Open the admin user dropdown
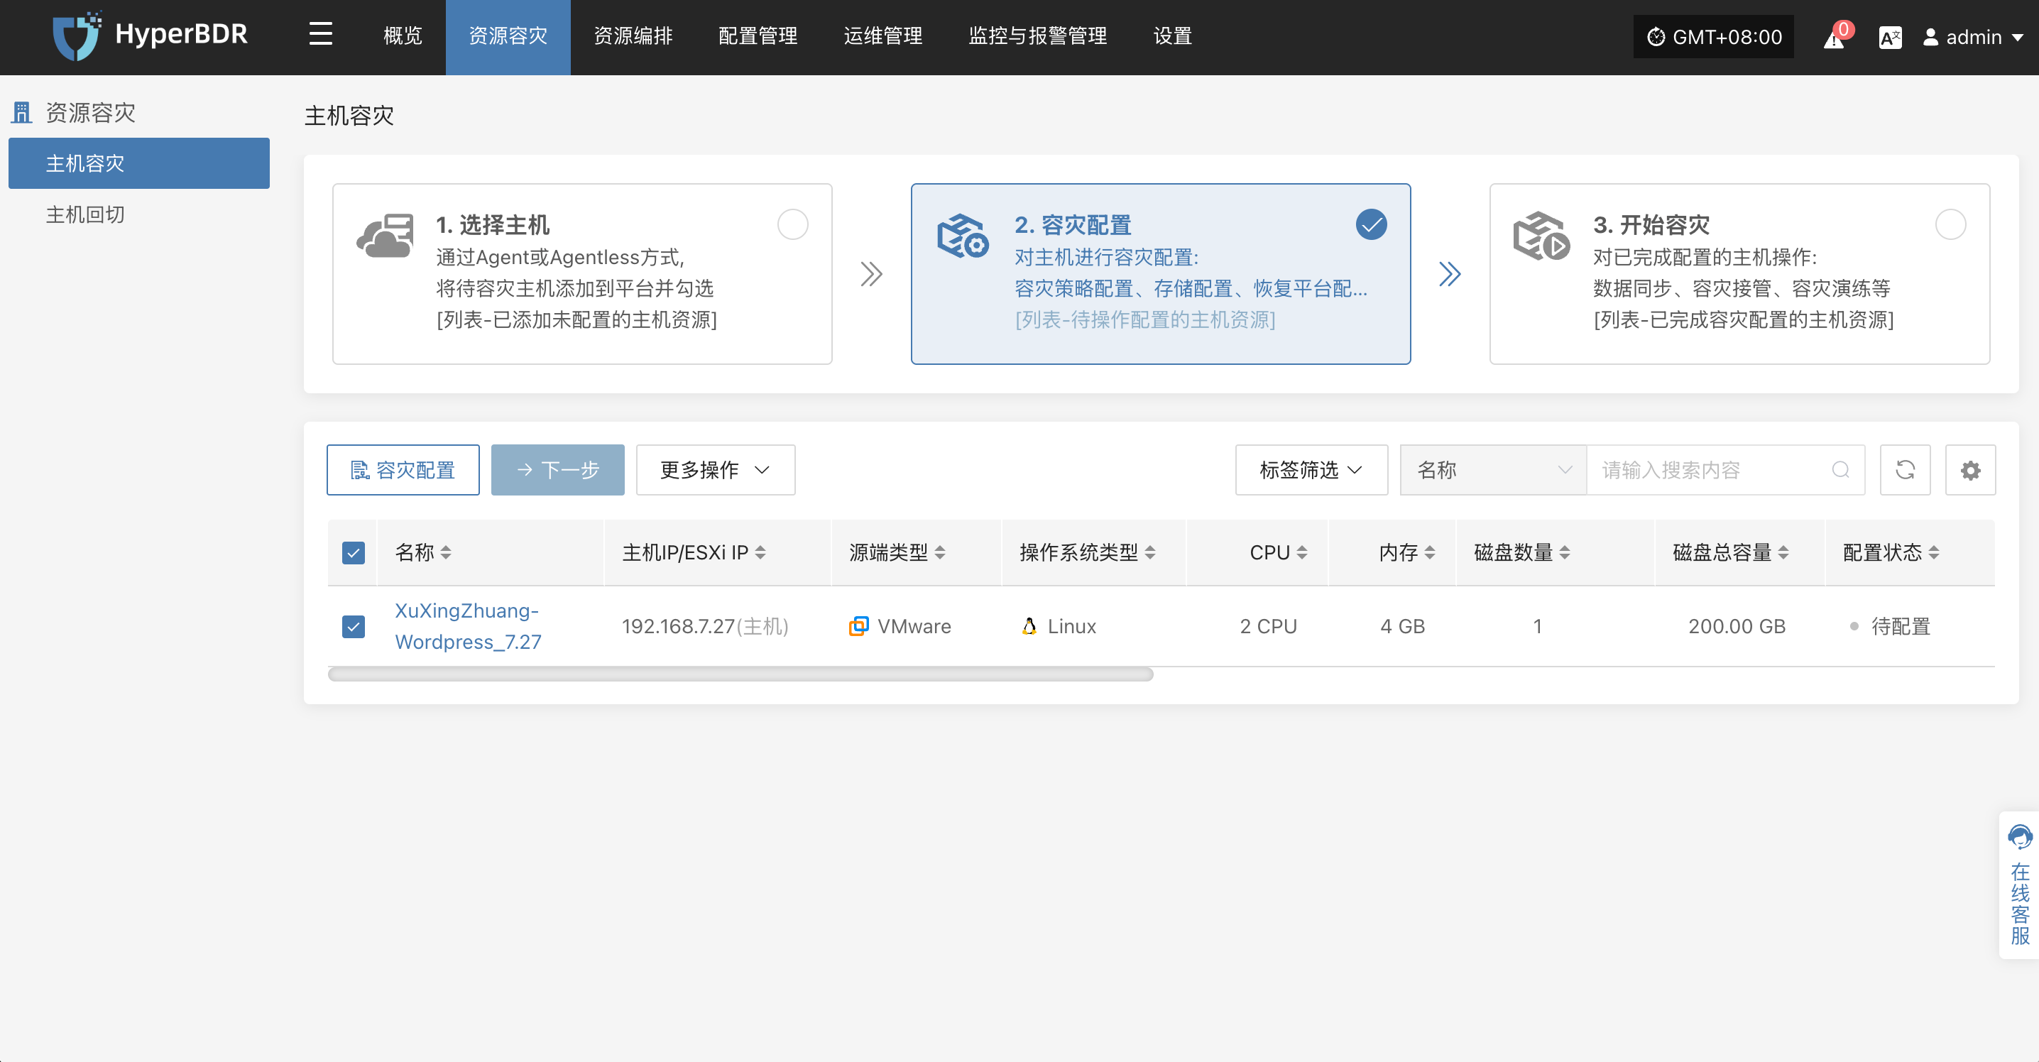Viewport: 2039px width, 1062px height. point(1972,37)
